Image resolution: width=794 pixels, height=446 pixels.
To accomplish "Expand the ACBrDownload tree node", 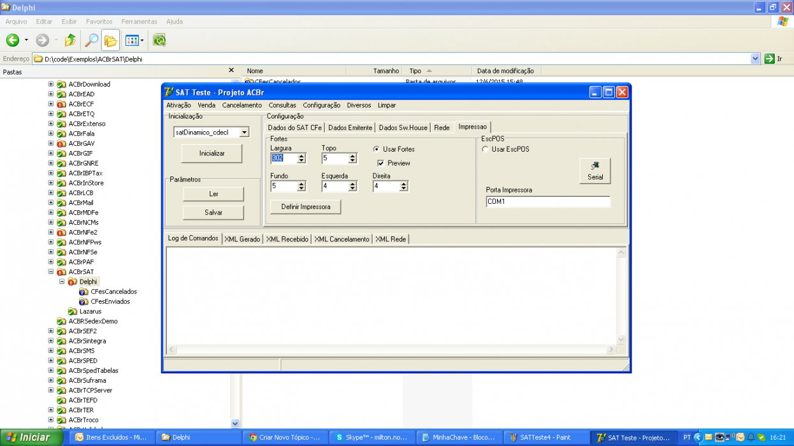I will 51,84.
